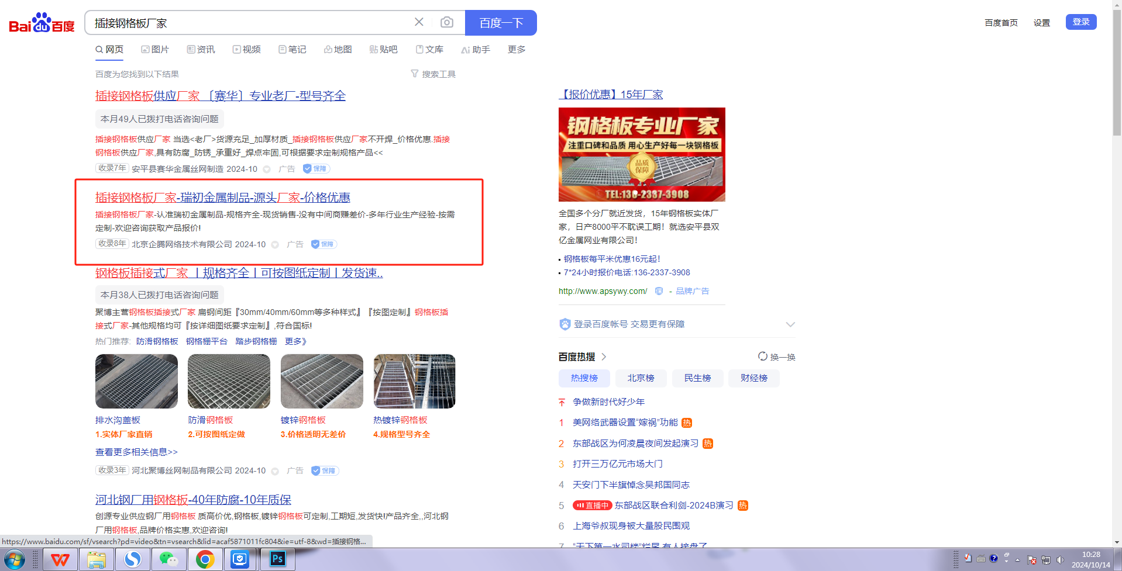The image size is (1122, 571).
Task: Clear the search box with the X icon
Action: point(419,22)
